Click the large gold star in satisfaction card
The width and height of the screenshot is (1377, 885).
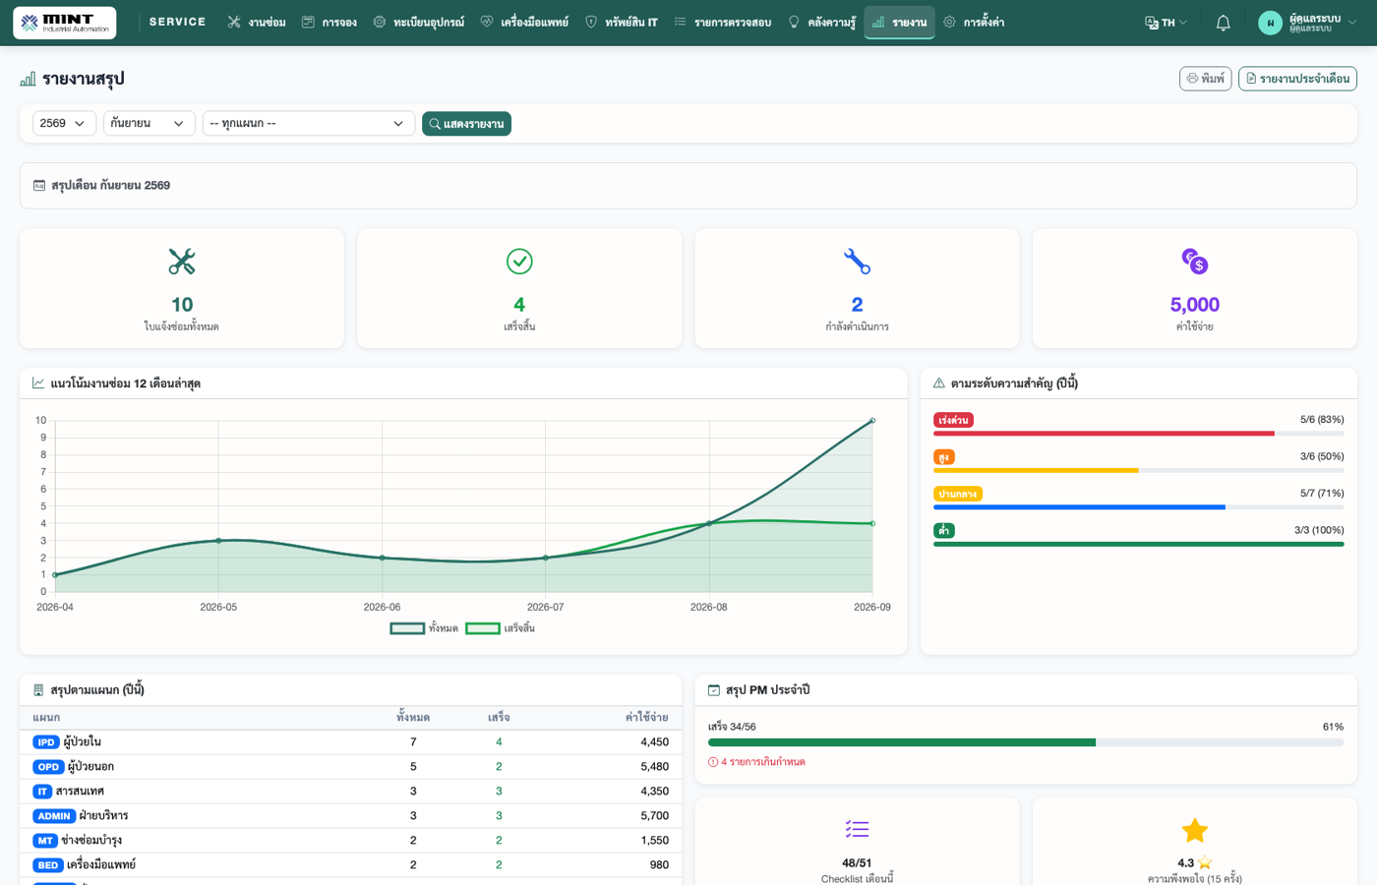[1195, 830]
